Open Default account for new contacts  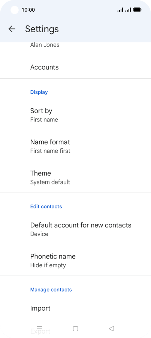75,229
